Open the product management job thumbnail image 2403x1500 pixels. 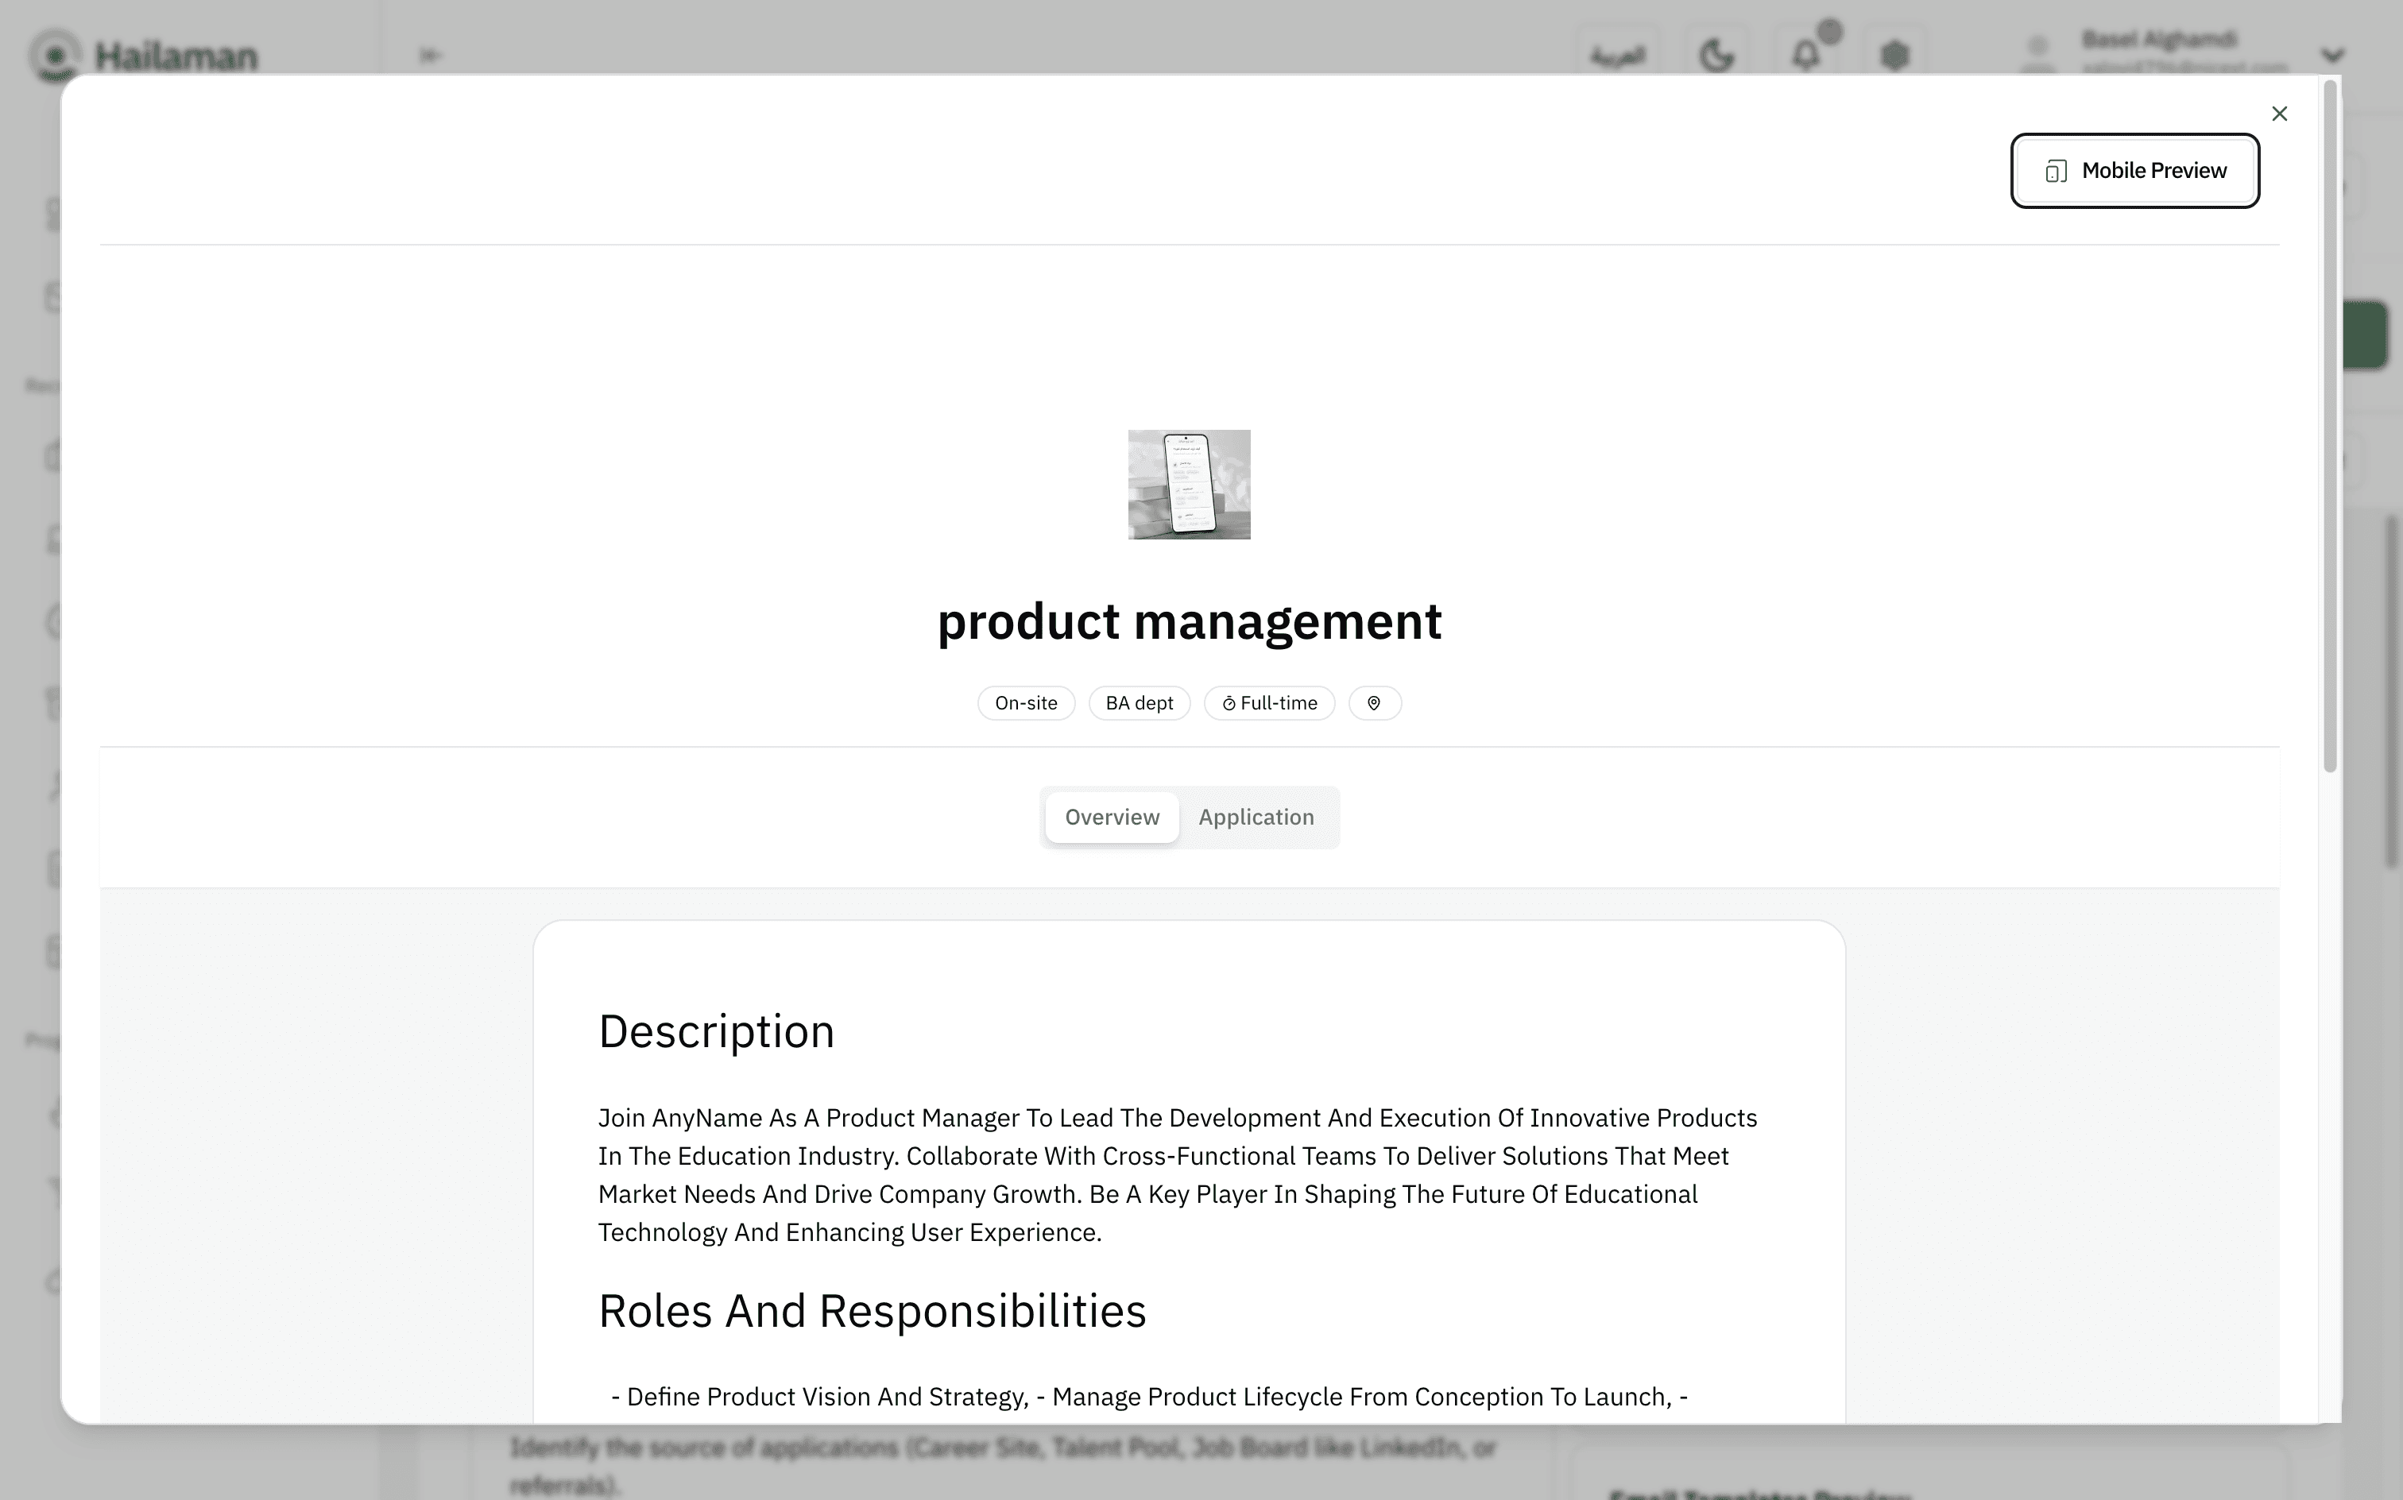click(1189, 484)
